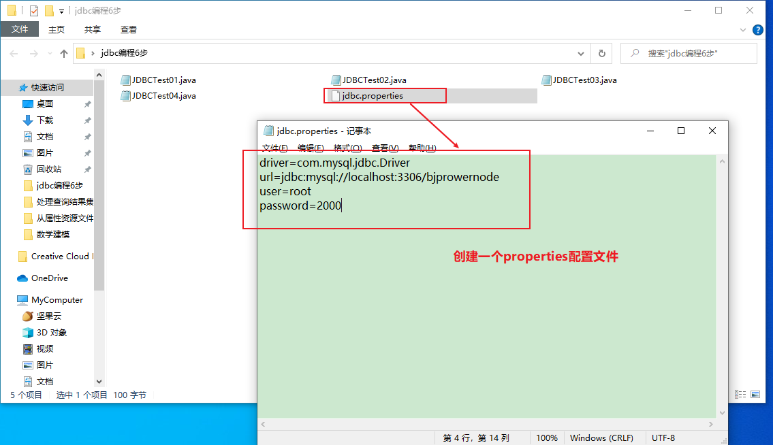The image size is (773, 445).
Task: Click the Notepad title bar icon
Action: 268,131
